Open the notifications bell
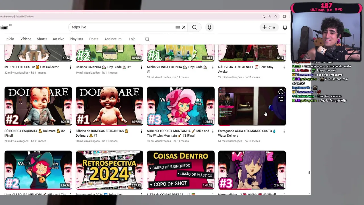Viewport: 364px width, 205px height. point(285,27)
